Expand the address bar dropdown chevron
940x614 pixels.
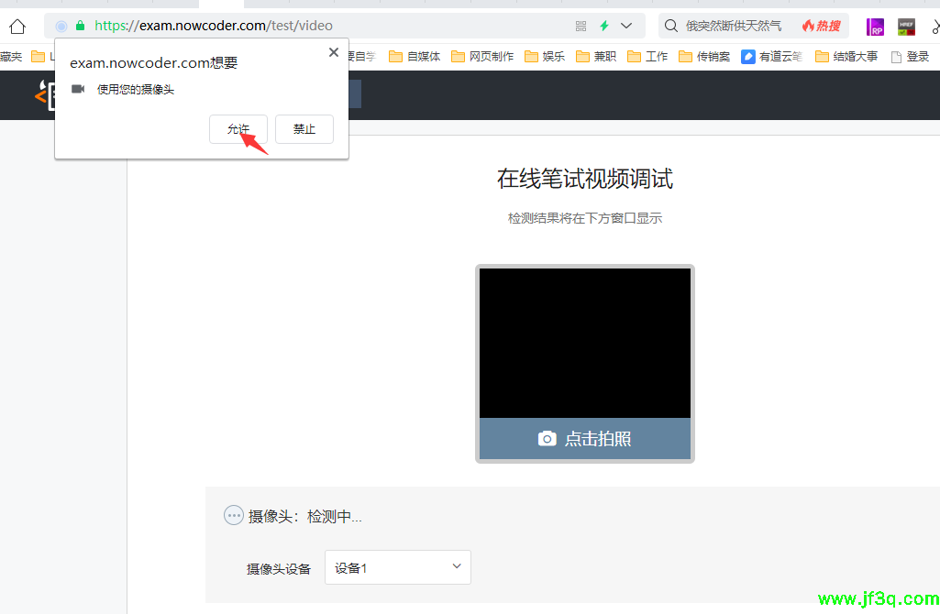coord(627,26)
